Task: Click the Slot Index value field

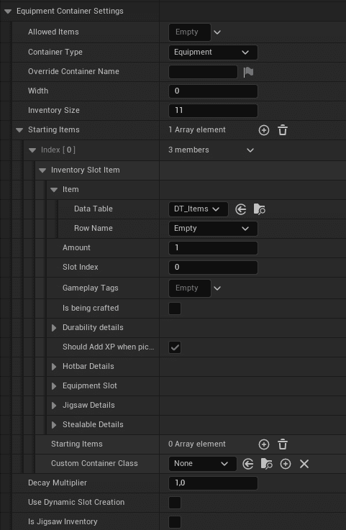Action: (213, 268)
